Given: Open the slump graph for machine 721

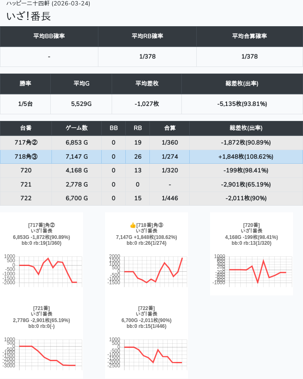Looking at the screenshot, I should [x=42, y=353].
